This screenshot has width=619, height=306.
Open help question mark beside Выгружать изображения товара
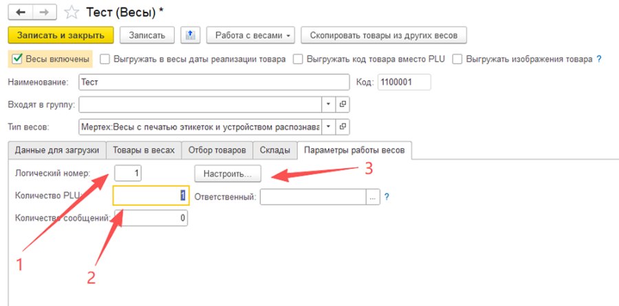[x=599, y=59]
